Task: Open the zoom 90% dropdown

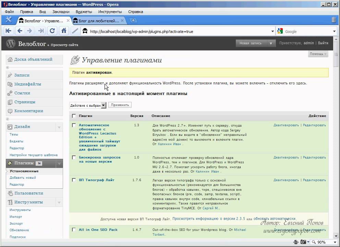Action: point(335,242)
